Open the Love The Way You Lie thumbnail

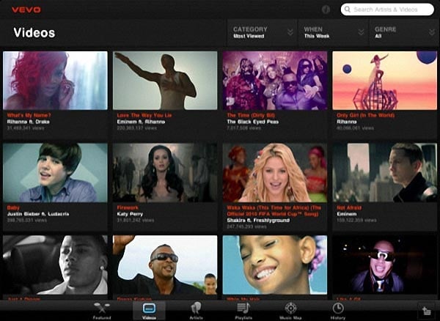(x=165, y=81)
